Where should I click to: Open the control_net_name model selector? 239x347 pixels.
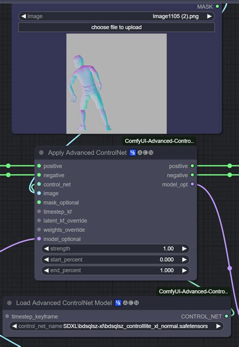coord(116,326)
